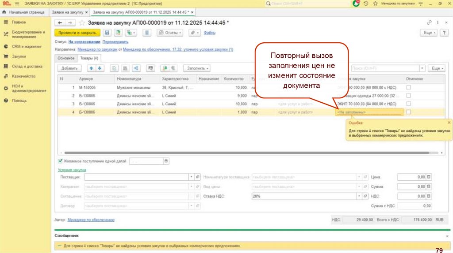Open the history clock icon

[x=365, y=3]
